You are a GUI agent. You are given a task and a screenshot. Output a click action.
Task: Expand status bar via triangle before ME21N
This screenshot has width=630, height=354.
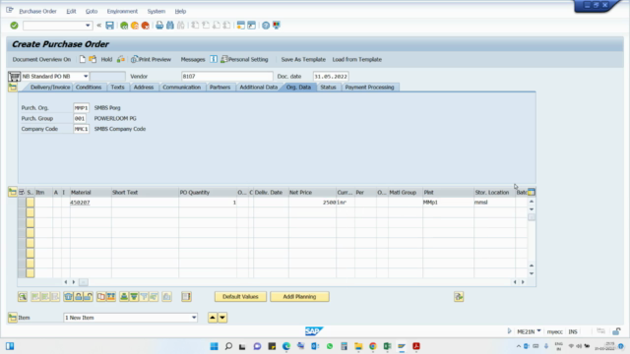point(509,331)
